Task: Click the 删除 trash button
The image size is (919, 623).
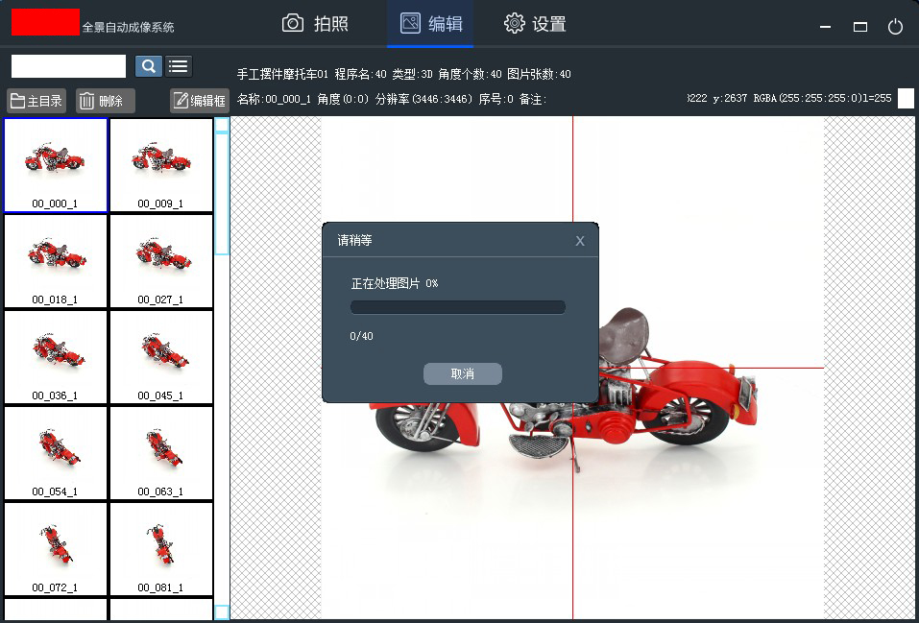Action: pyautogui.click(x=106, y=101)
